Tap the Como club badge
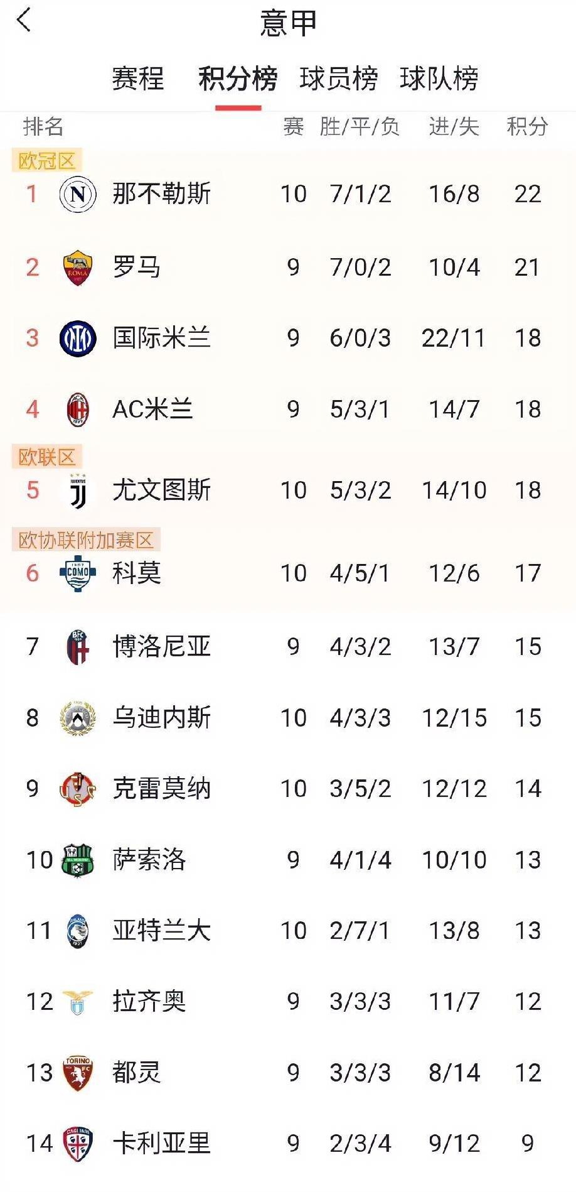Screen dimensions: 576x1192 pyautogui.click(x=77, y=573)
